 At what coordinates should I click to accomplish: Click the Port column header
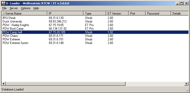tap(137, 13)
